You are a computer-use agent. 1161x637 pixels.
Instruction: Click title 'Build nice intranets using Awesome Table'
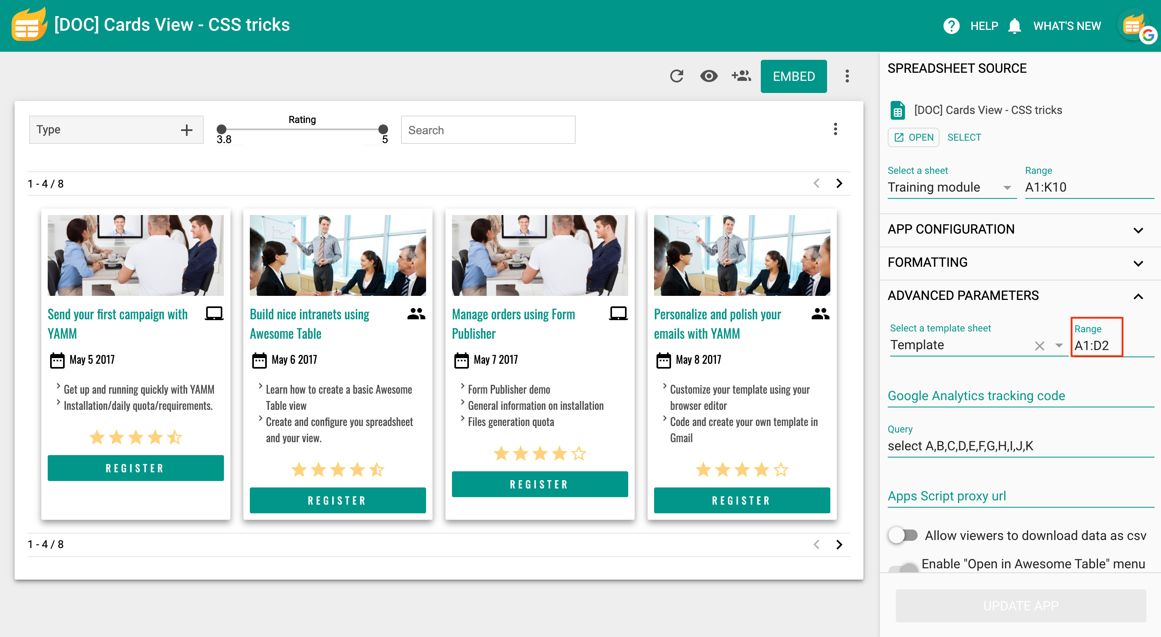pyautogui.click(x=310, y=324)
